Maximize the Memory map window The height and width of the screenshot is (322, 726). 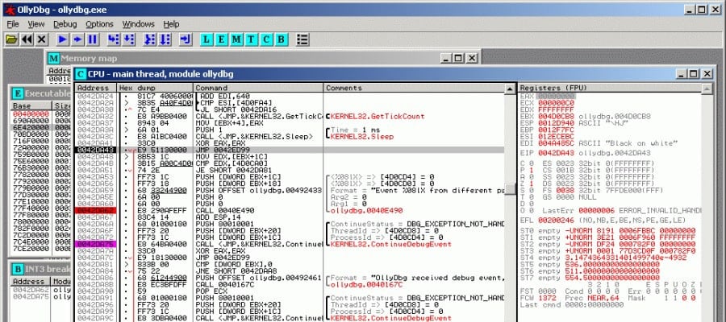[458, 58]
